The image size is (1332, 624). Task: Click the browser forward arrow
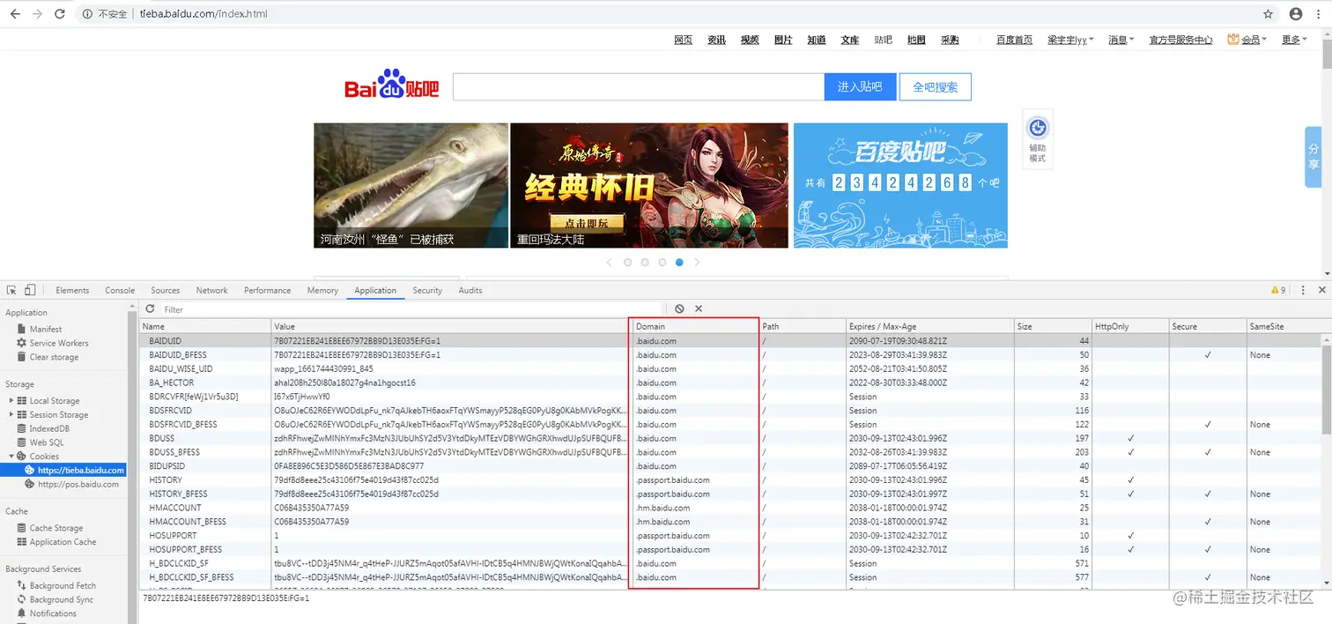pyautogui.click(x=37, y=14)
